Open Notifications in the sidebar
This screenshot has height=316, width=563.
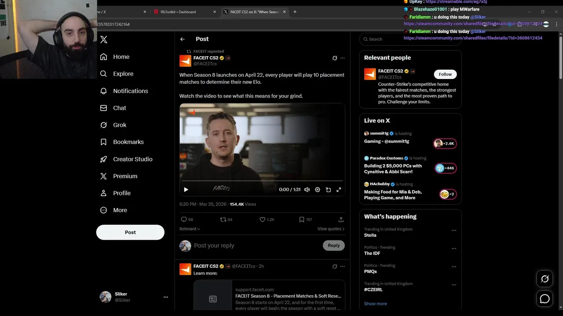(124, 91)
